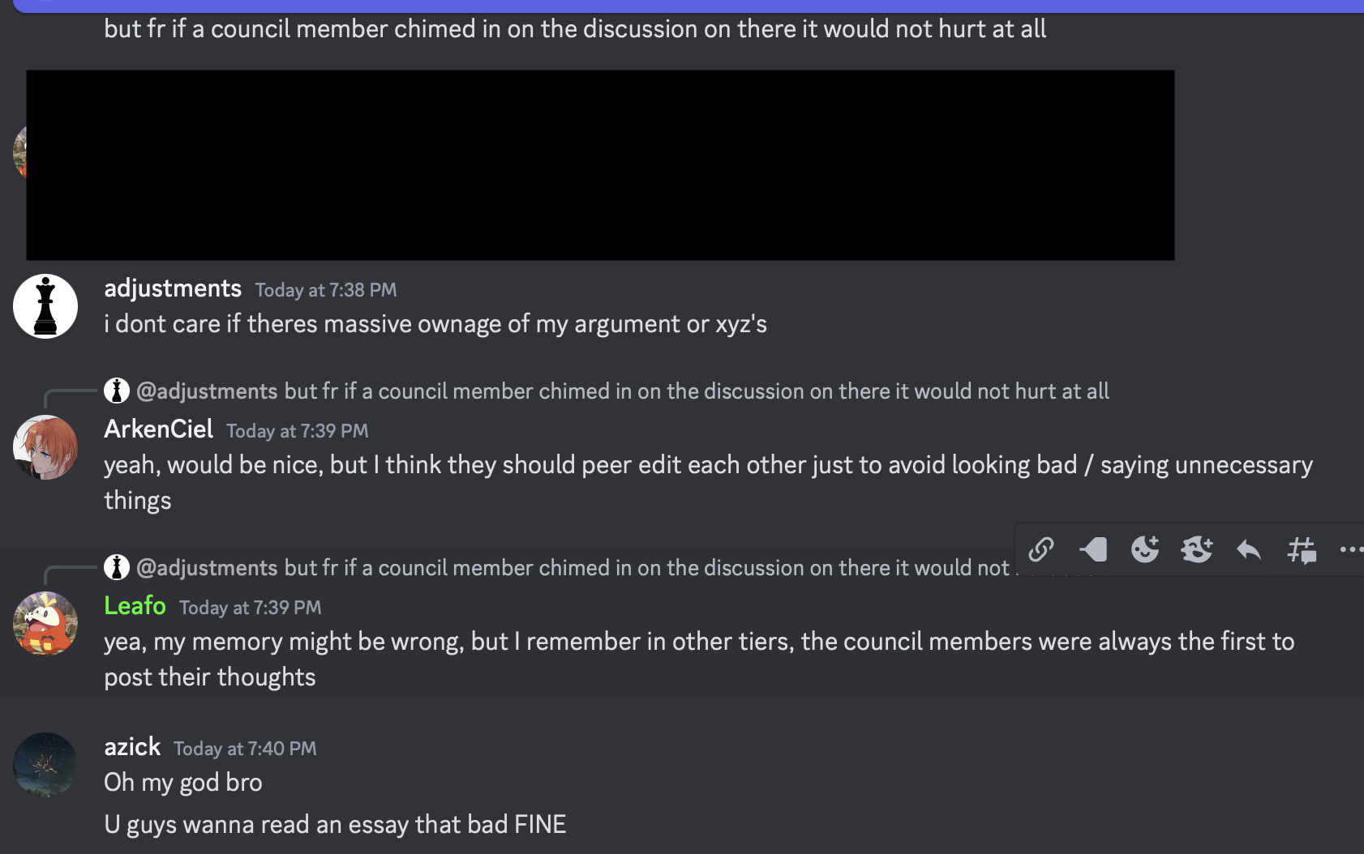Copy message link using the chain icon
The width and height of the screenshot is (1364, 854).
(1041, 549)
